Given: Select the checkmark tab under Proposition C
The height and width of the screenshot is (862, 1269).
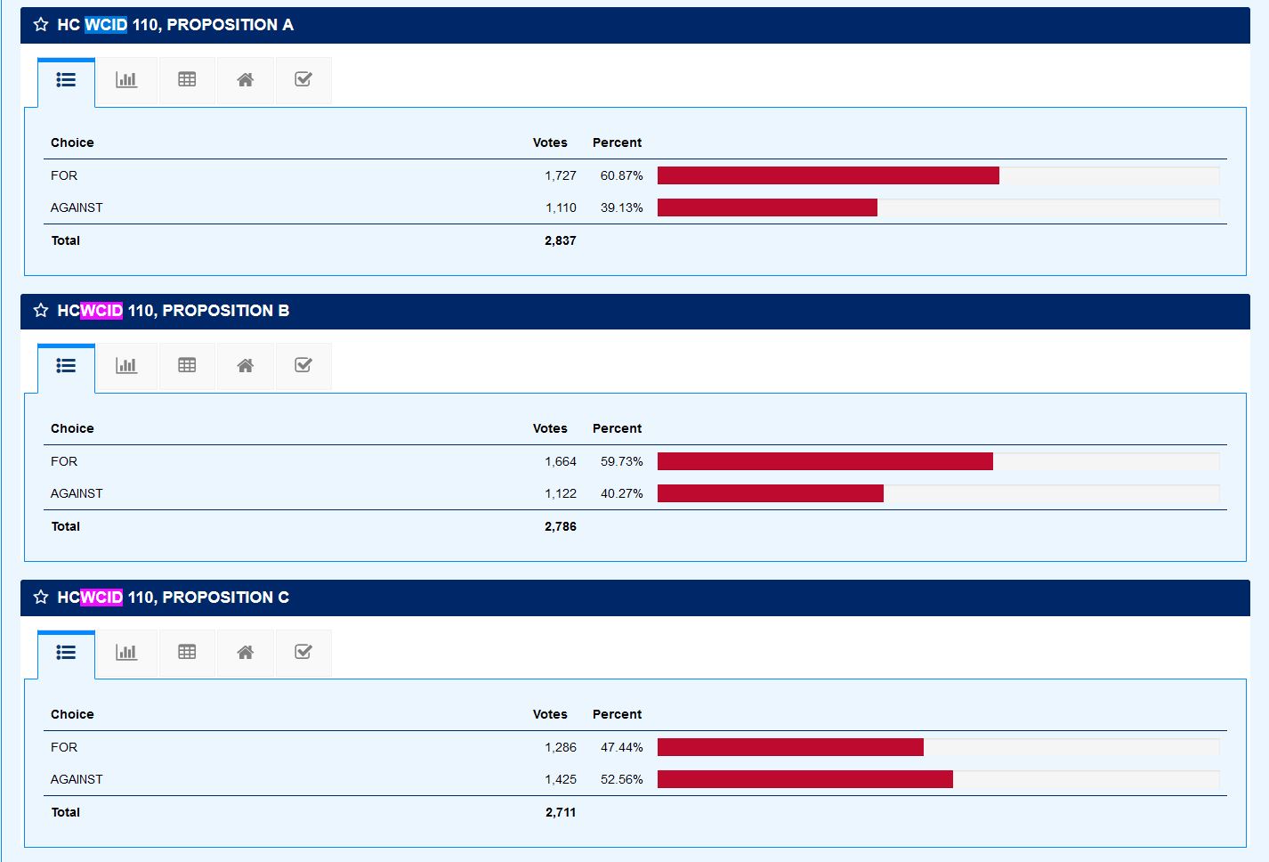Looking at the screenshot, I should (303, 653).
